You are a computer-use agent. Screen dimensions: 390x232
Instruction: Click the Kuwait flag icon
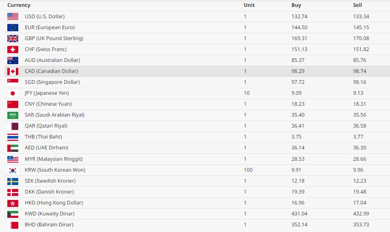point(13,214)
